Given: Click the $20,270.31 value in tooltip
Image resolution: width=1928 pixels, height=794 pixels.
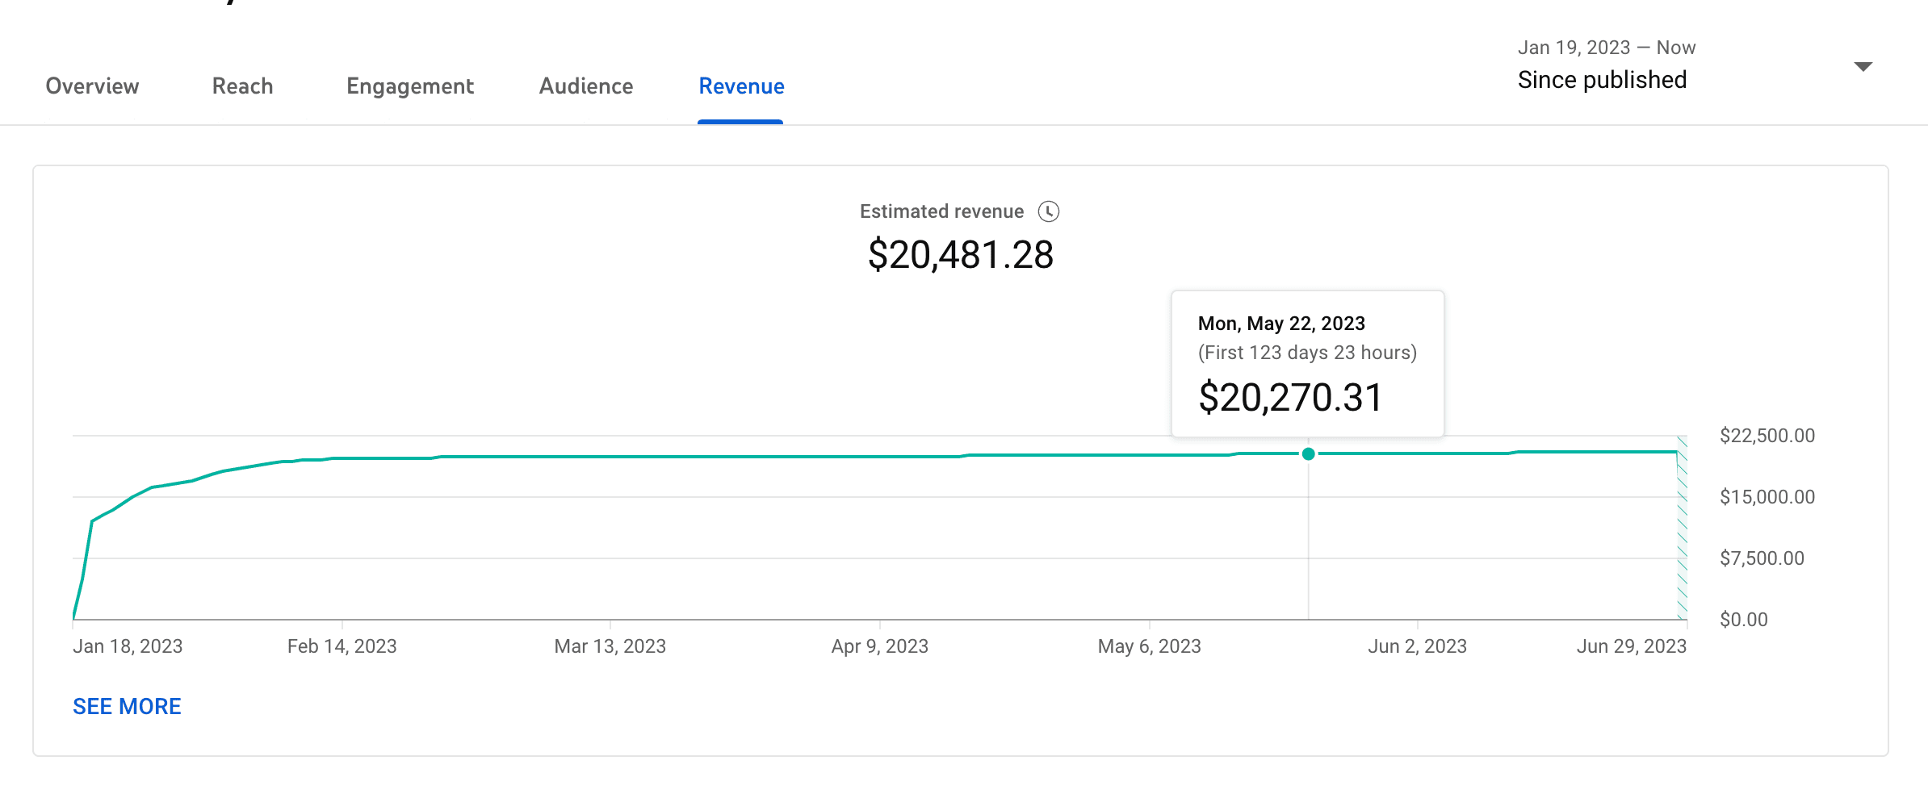Looking at the screenshot, I should (x=1290, y=398).
